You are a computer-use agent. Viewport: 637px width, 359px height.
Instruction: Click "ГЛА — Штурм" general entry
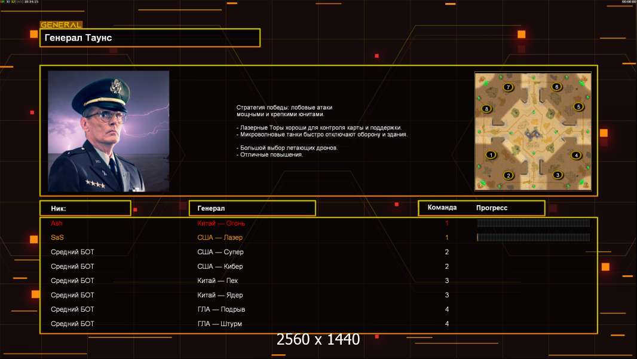[x=219, y=324]
